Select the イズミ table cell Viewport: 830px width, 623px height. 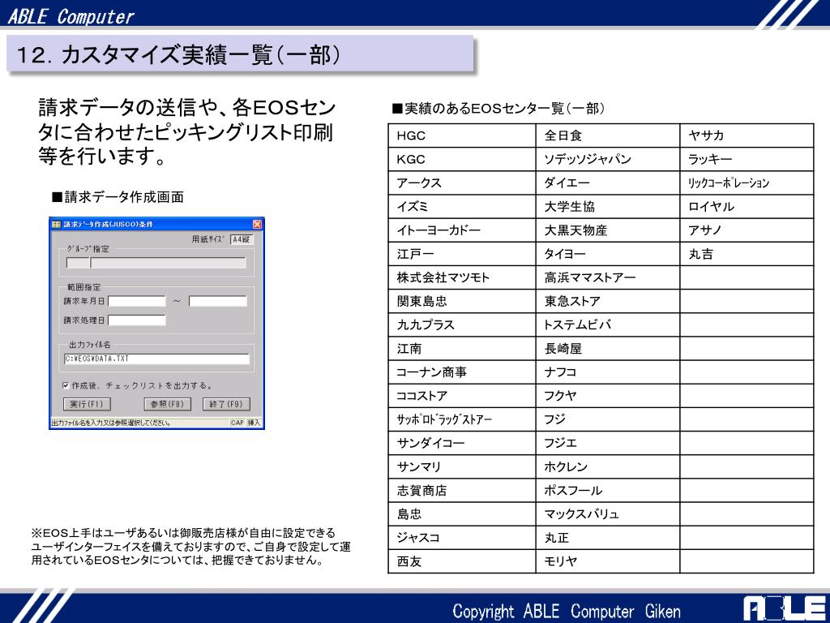(x=461, y=207)
